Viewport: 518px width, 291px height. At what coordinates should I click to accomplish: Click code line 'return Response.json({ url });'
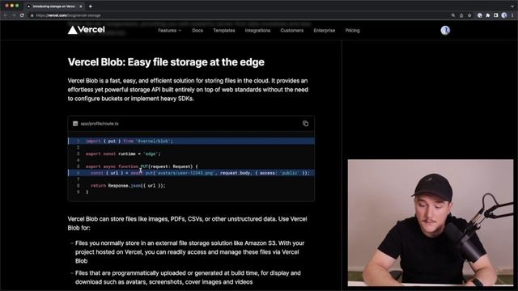coord(128,185)
